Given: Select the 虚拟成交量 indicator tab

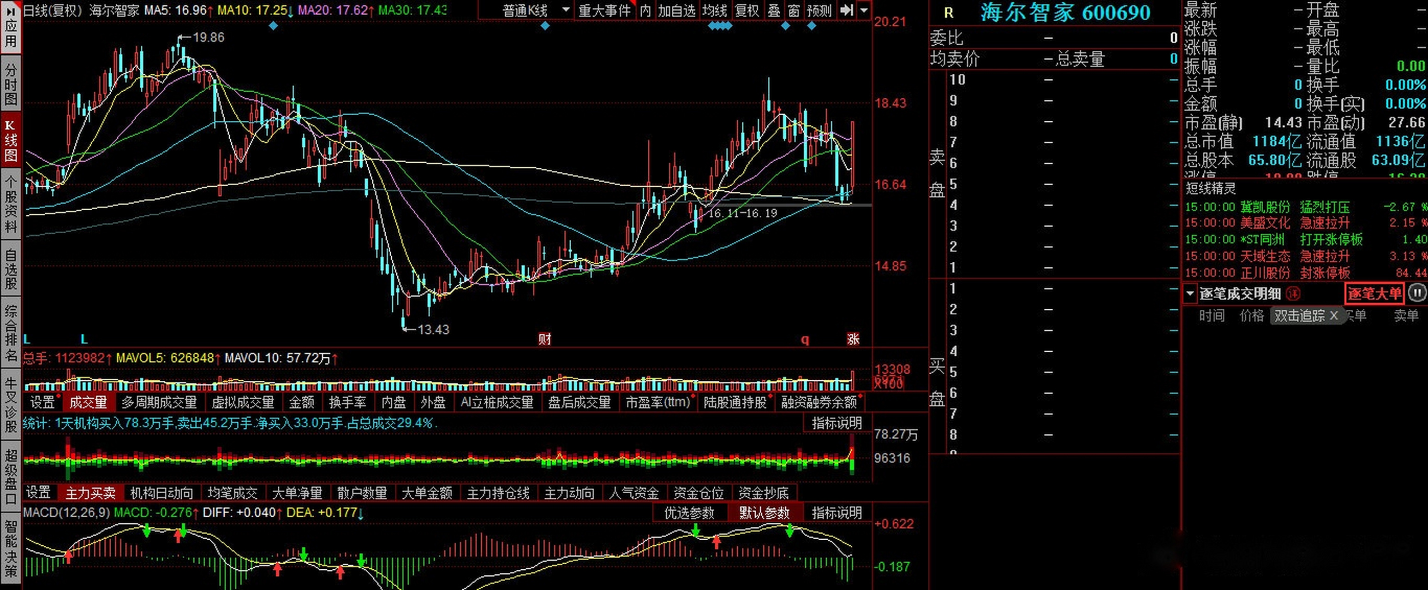Looking at the screenshot, I should pyautogui.click(x=243, y=402).
